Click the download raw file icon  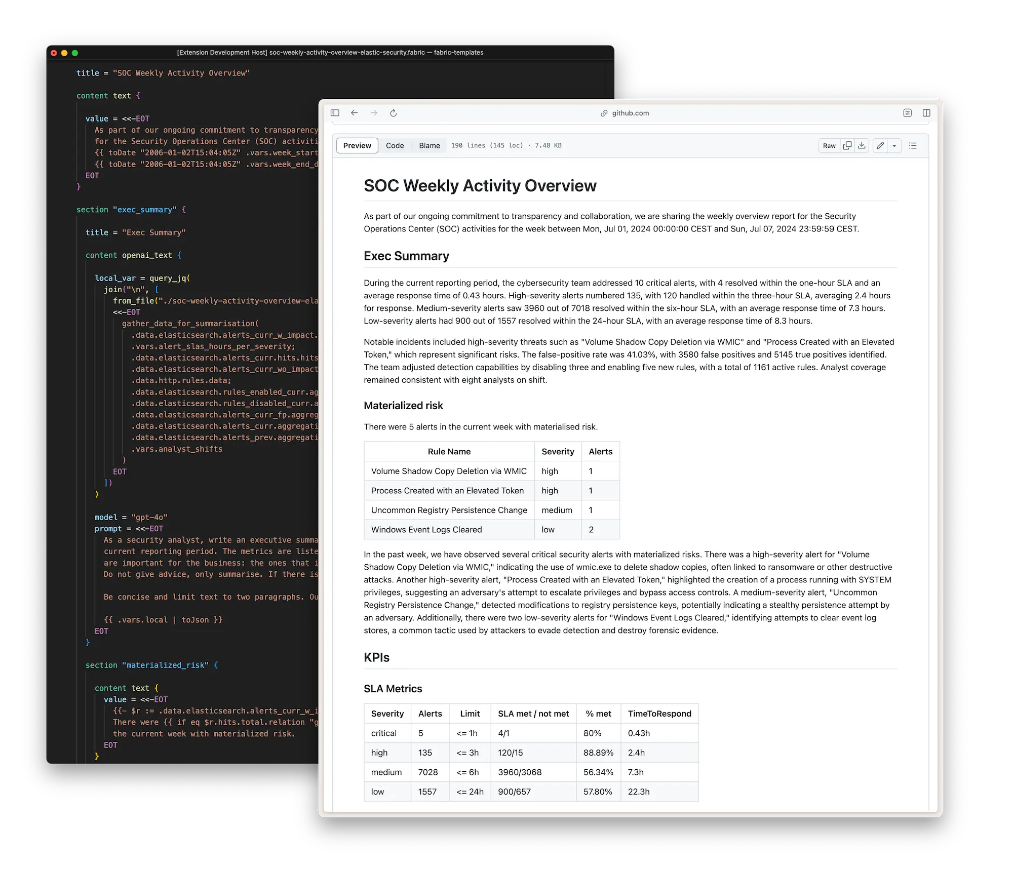coord(862,146)
